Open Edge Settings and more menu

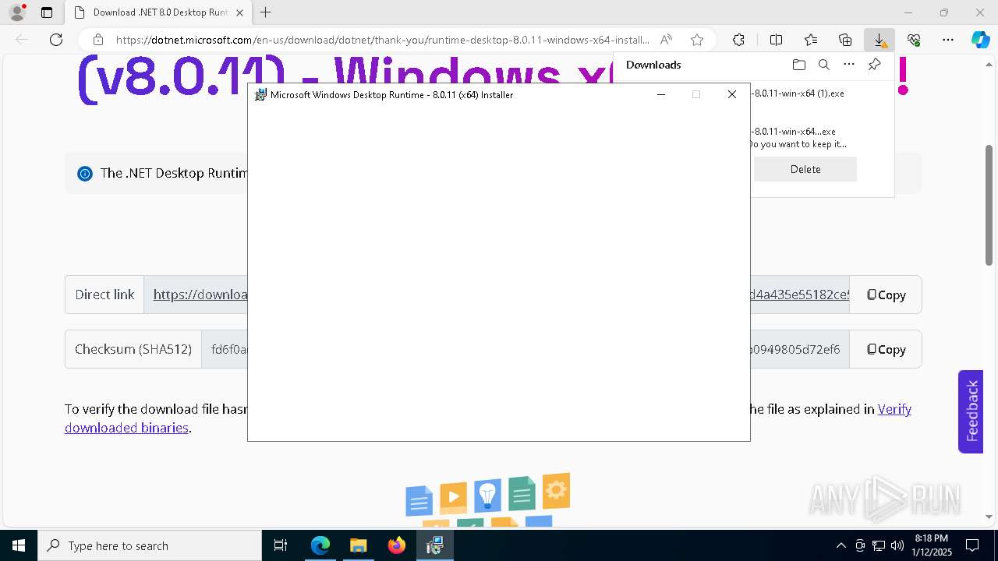pos(948,40)
